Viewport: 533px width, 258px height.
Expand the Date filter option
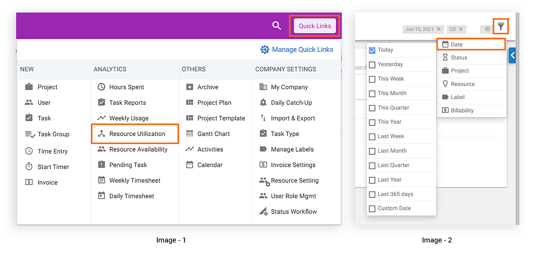tap(471, 44)
